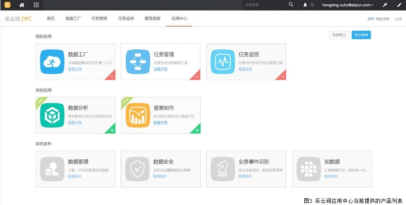Select the 应用中心 nav tab
Screen dimensions: 406x205
[179, 19]
